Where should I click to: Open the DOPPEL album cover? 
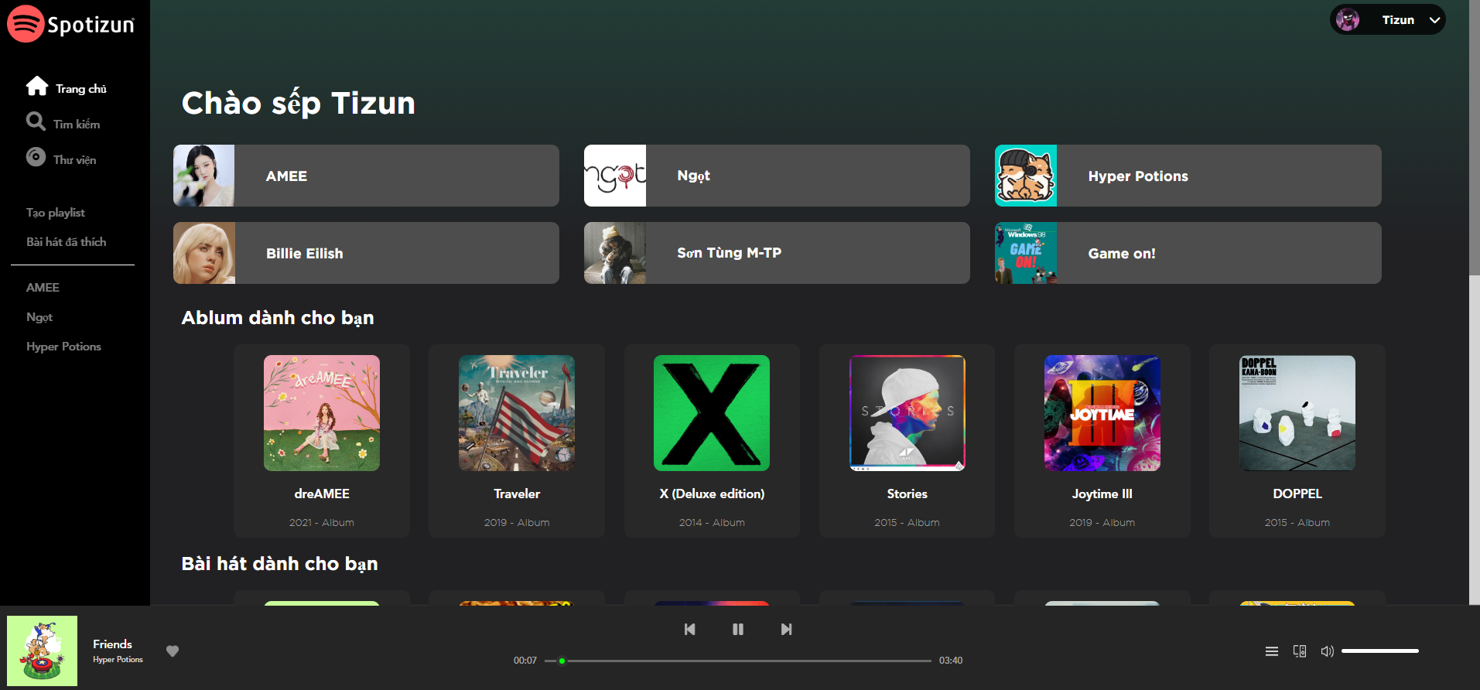click(x=1297, y=413)
